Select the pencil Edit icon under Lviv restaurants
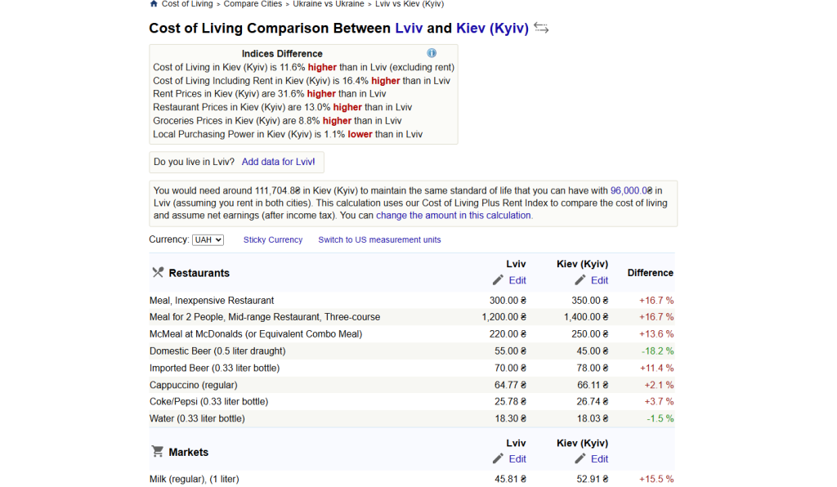 point(499,280)
